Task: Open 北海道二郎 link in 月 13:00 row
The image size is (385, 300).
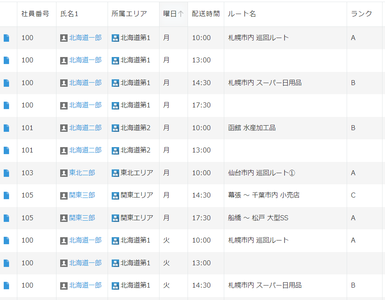Action: coord(85,150)
